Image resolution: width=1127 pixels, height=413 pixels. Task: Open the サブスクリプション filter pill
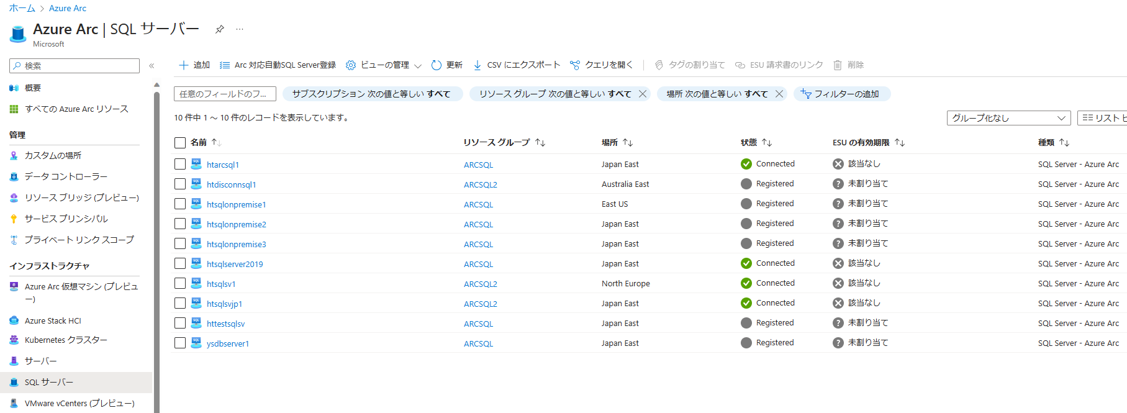373,94
